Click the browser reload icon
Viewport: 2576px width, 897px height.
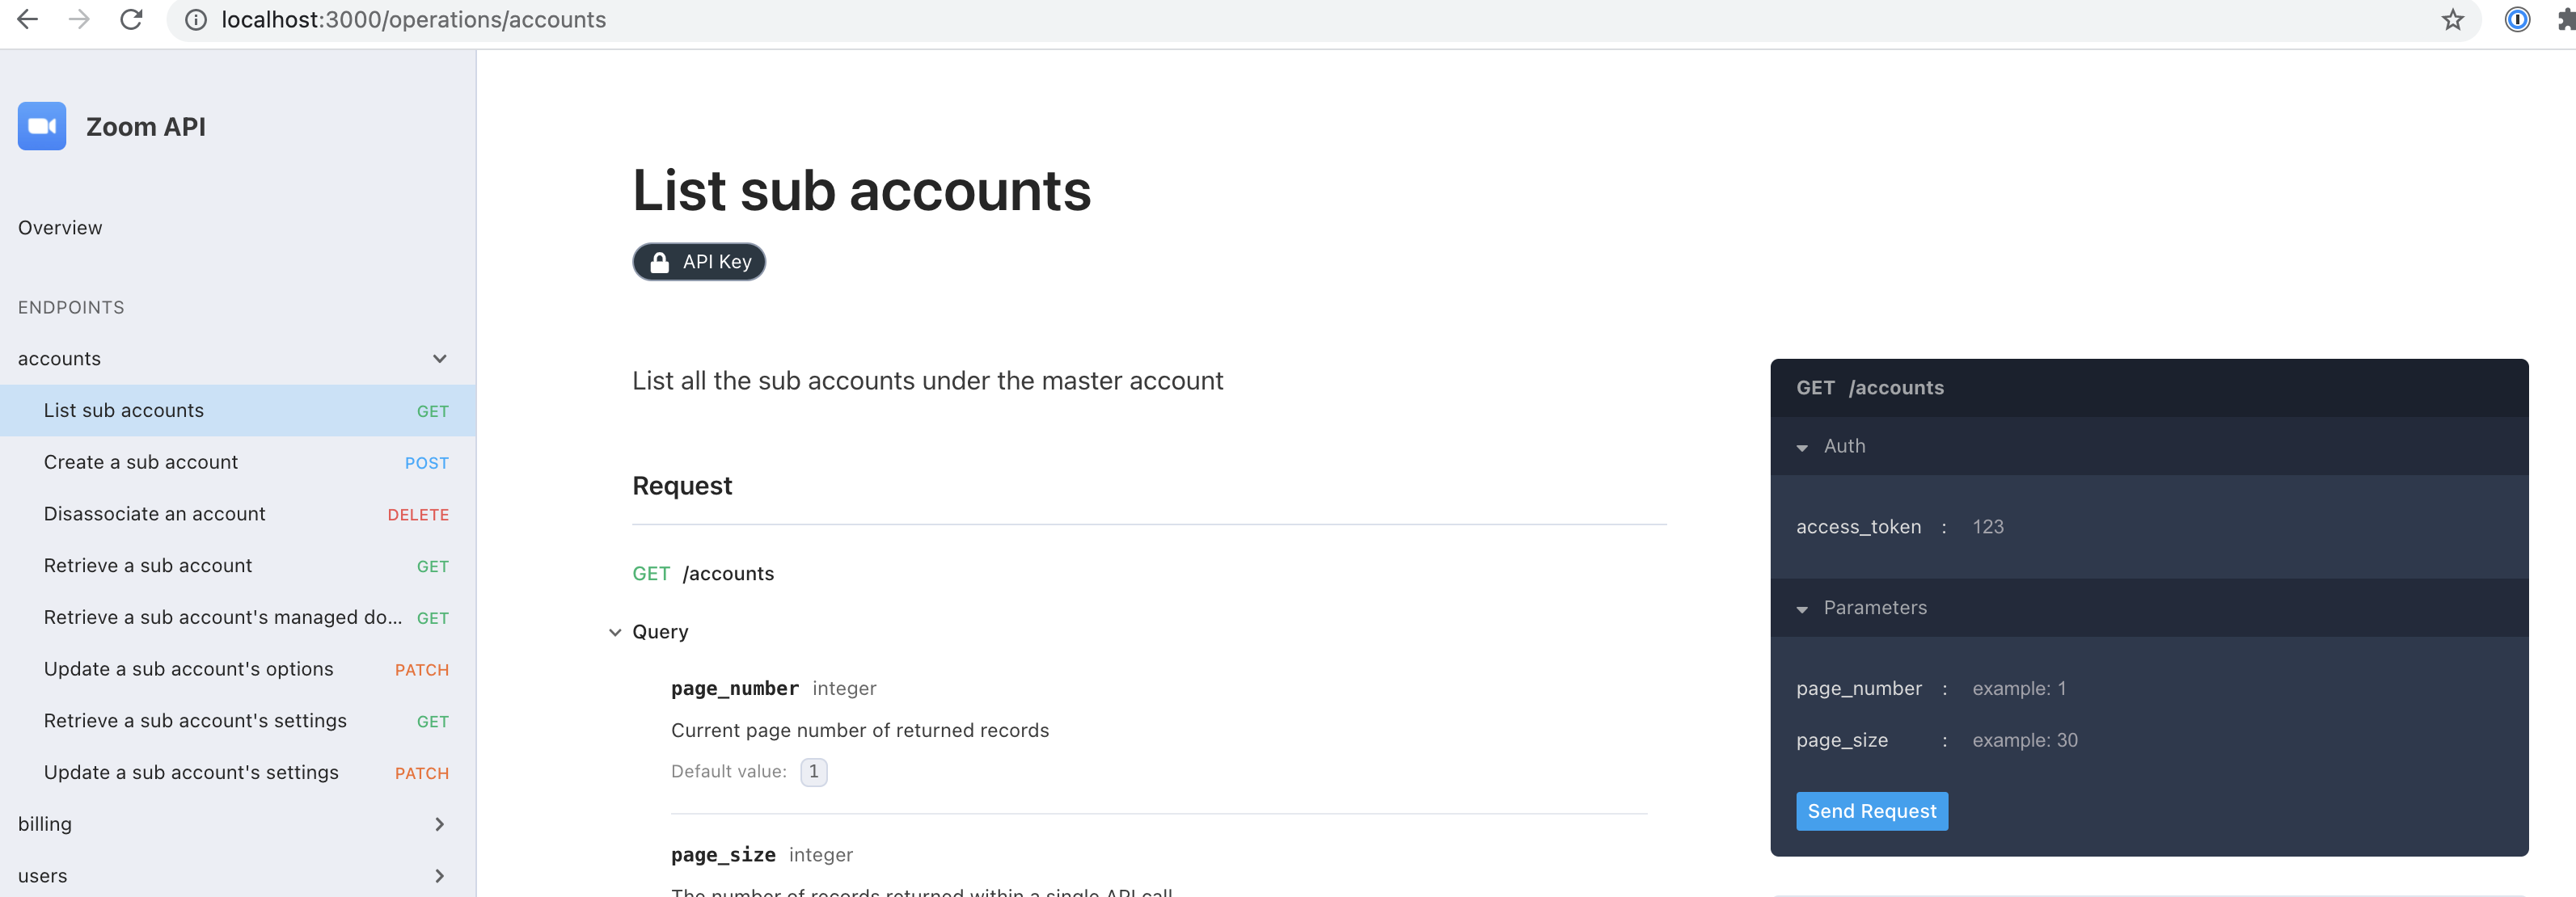pos(131,19)
